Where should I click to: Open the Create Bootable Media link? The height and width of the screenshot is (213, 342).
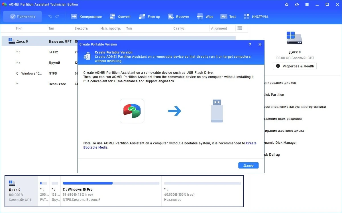170,145
